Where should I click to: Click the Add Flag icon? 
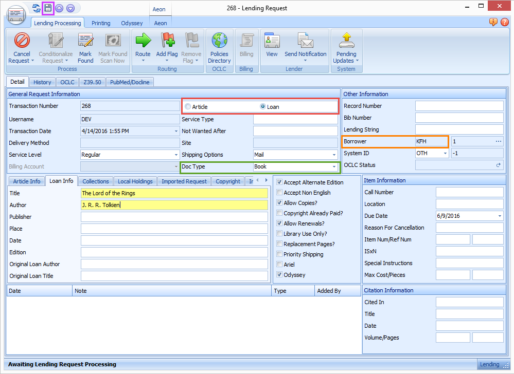coord(167,40)
